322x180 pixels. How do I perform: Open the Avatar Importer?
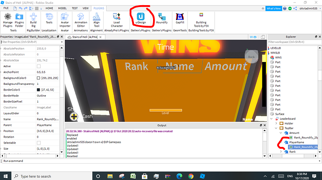65,20
